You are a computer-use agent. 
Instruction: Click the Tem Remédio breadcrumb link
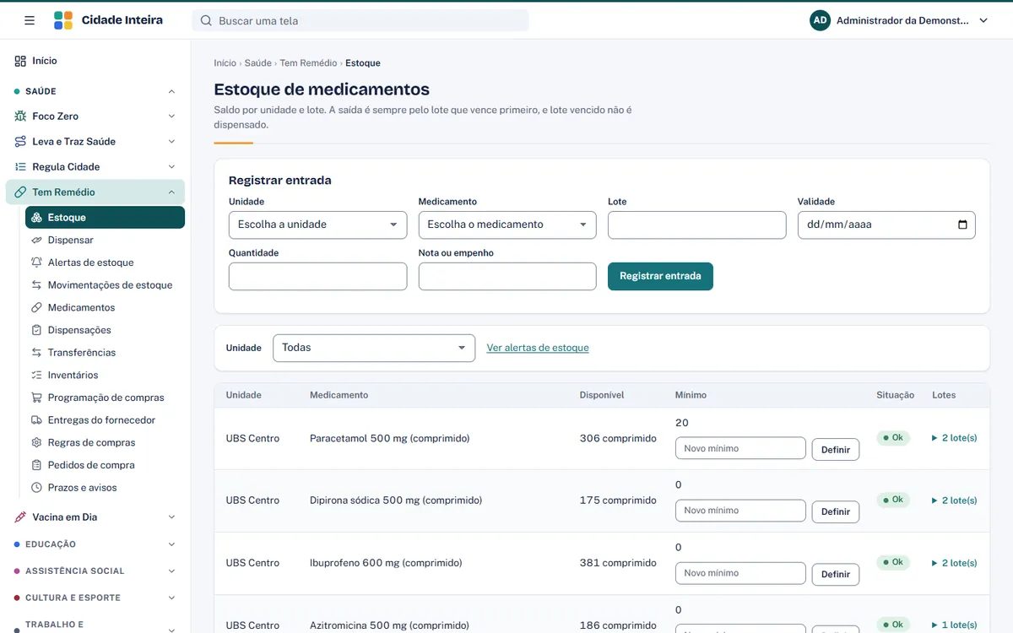(x=308, y=63)
